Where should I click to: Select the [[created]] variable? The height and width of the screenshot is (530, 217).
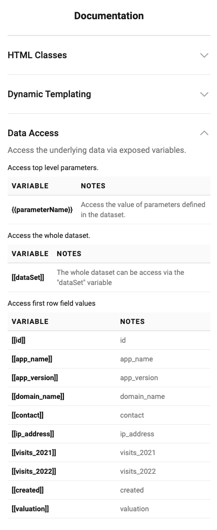coord(27,490)
